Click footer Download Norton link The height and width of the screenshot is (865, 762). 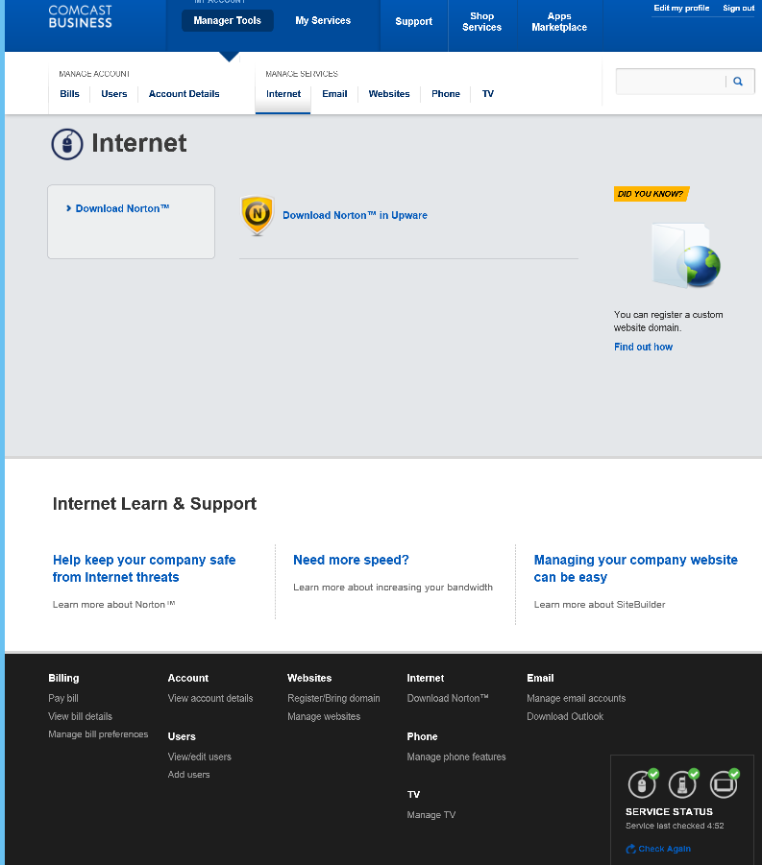[448, 698]
